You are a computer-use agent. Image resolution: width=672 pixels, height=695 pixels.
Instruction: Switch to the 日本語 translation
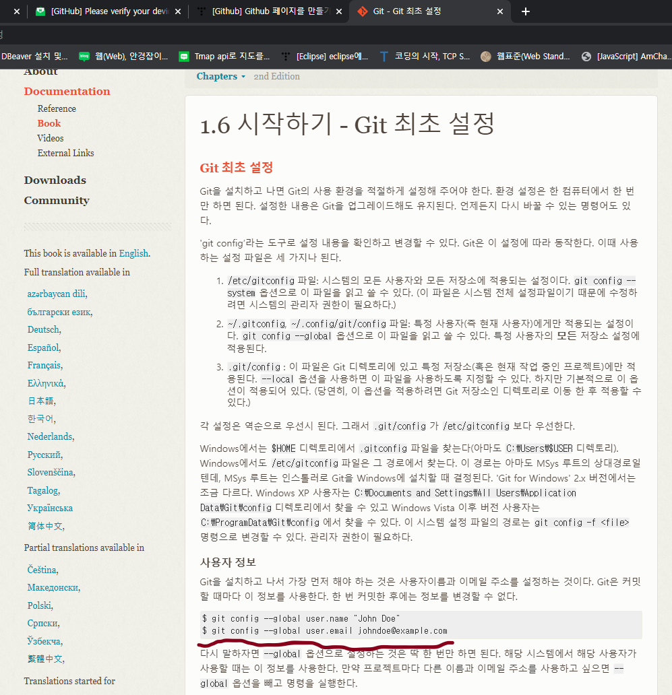(41, 401)
